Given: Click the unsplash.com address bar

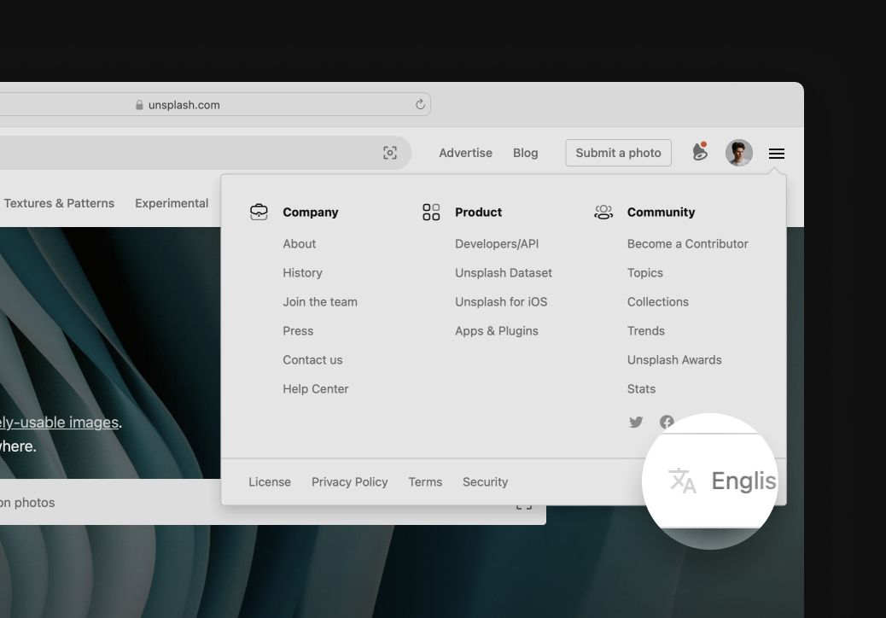Looking at the screenshot, I should [x=215, y=104].
